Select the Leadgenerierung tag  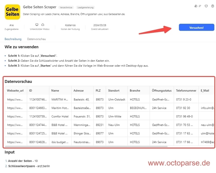pos(85,8)
